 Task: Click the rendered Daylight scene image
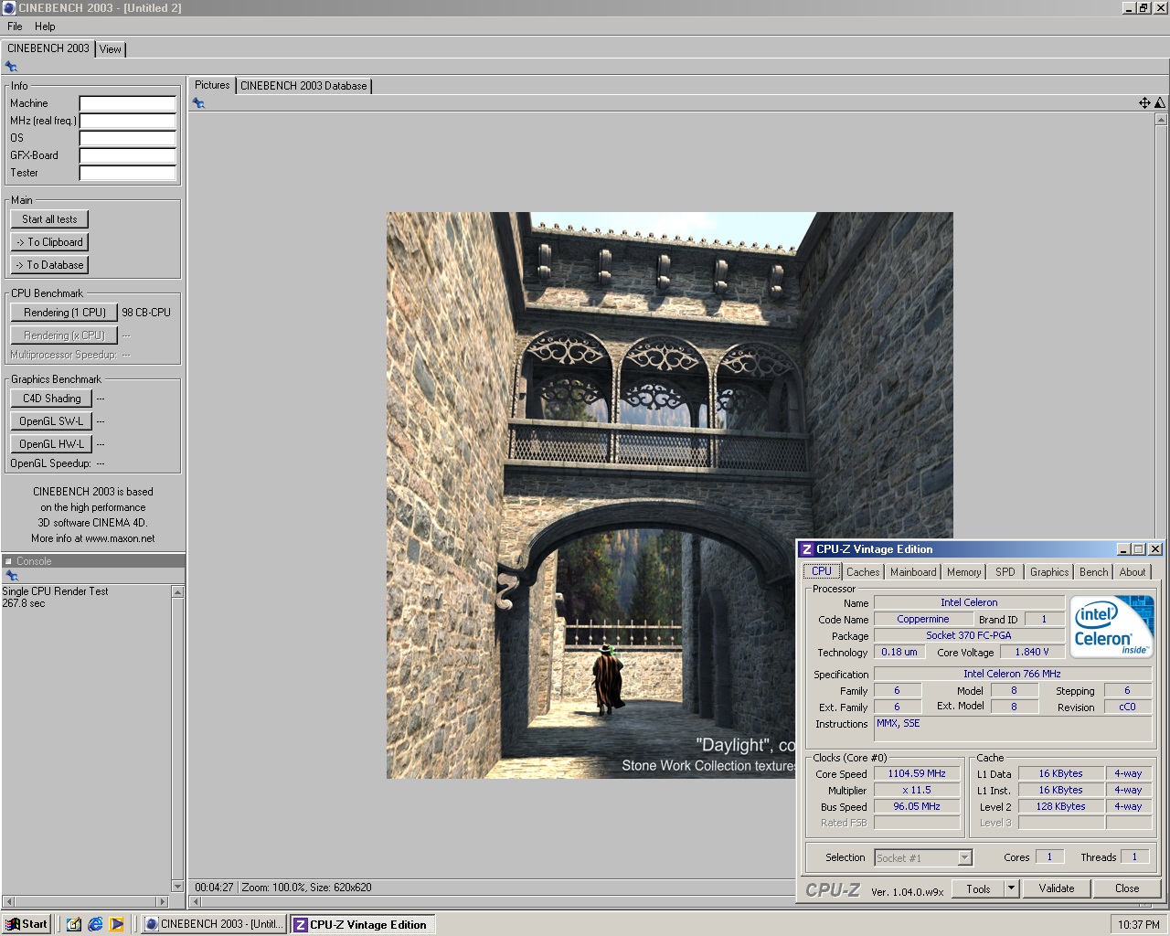pos(669,495)
